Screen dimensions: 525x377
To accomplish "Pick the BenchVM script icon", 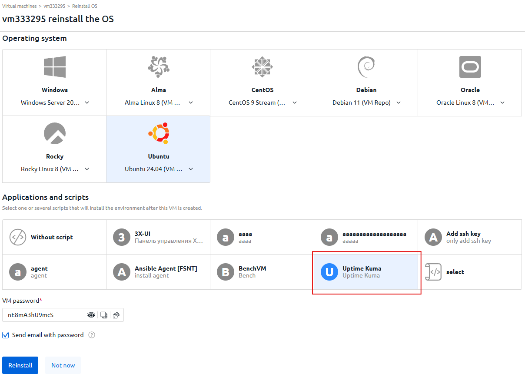I will [x=226, y=272].
